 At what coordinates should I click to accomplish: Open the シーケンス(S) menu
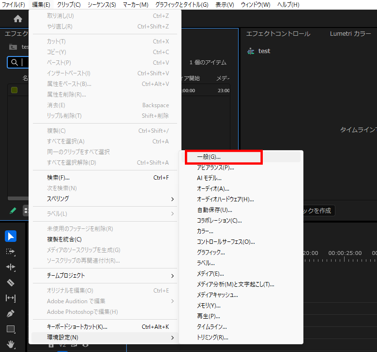tap(102, 5)
